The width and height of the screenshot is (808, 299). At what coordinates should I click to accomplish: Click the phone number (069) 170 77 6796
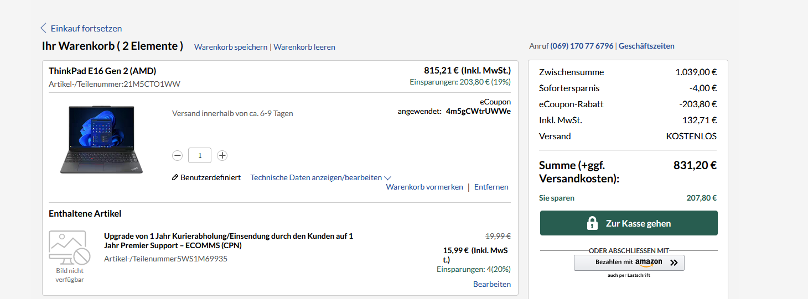[582, 46]
